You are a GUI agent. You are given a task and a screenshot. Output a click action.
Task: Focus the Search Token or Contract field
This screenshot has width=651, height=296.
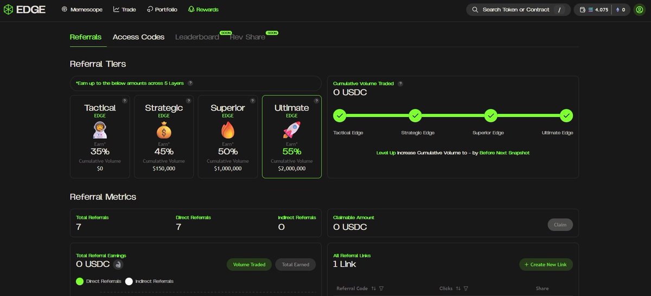pyautogui.click(x=518, y=10)
